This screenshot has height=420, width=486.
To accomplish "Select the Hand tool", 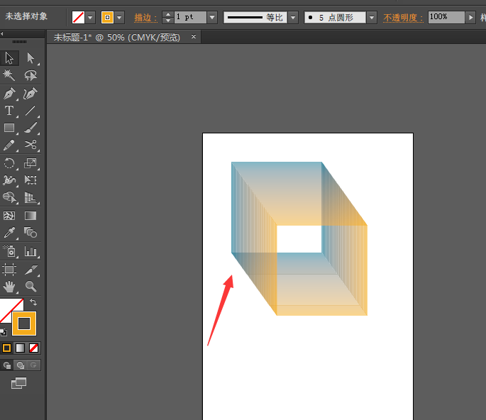I will pyautogui.click(x=9, y=287).
